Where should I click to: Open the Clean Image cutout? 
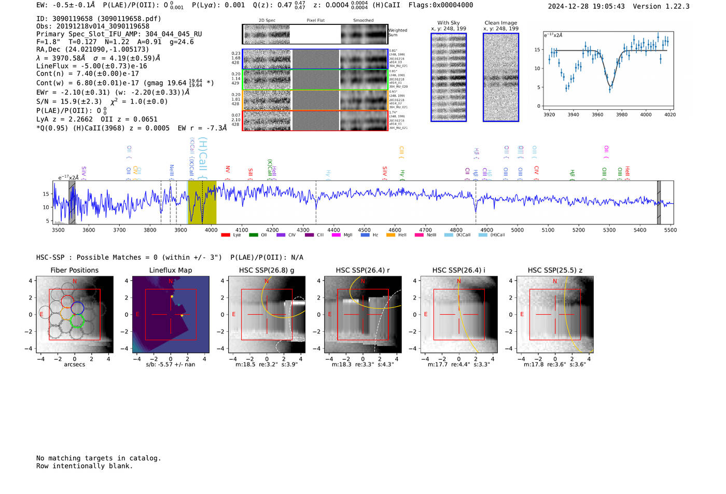501,77
